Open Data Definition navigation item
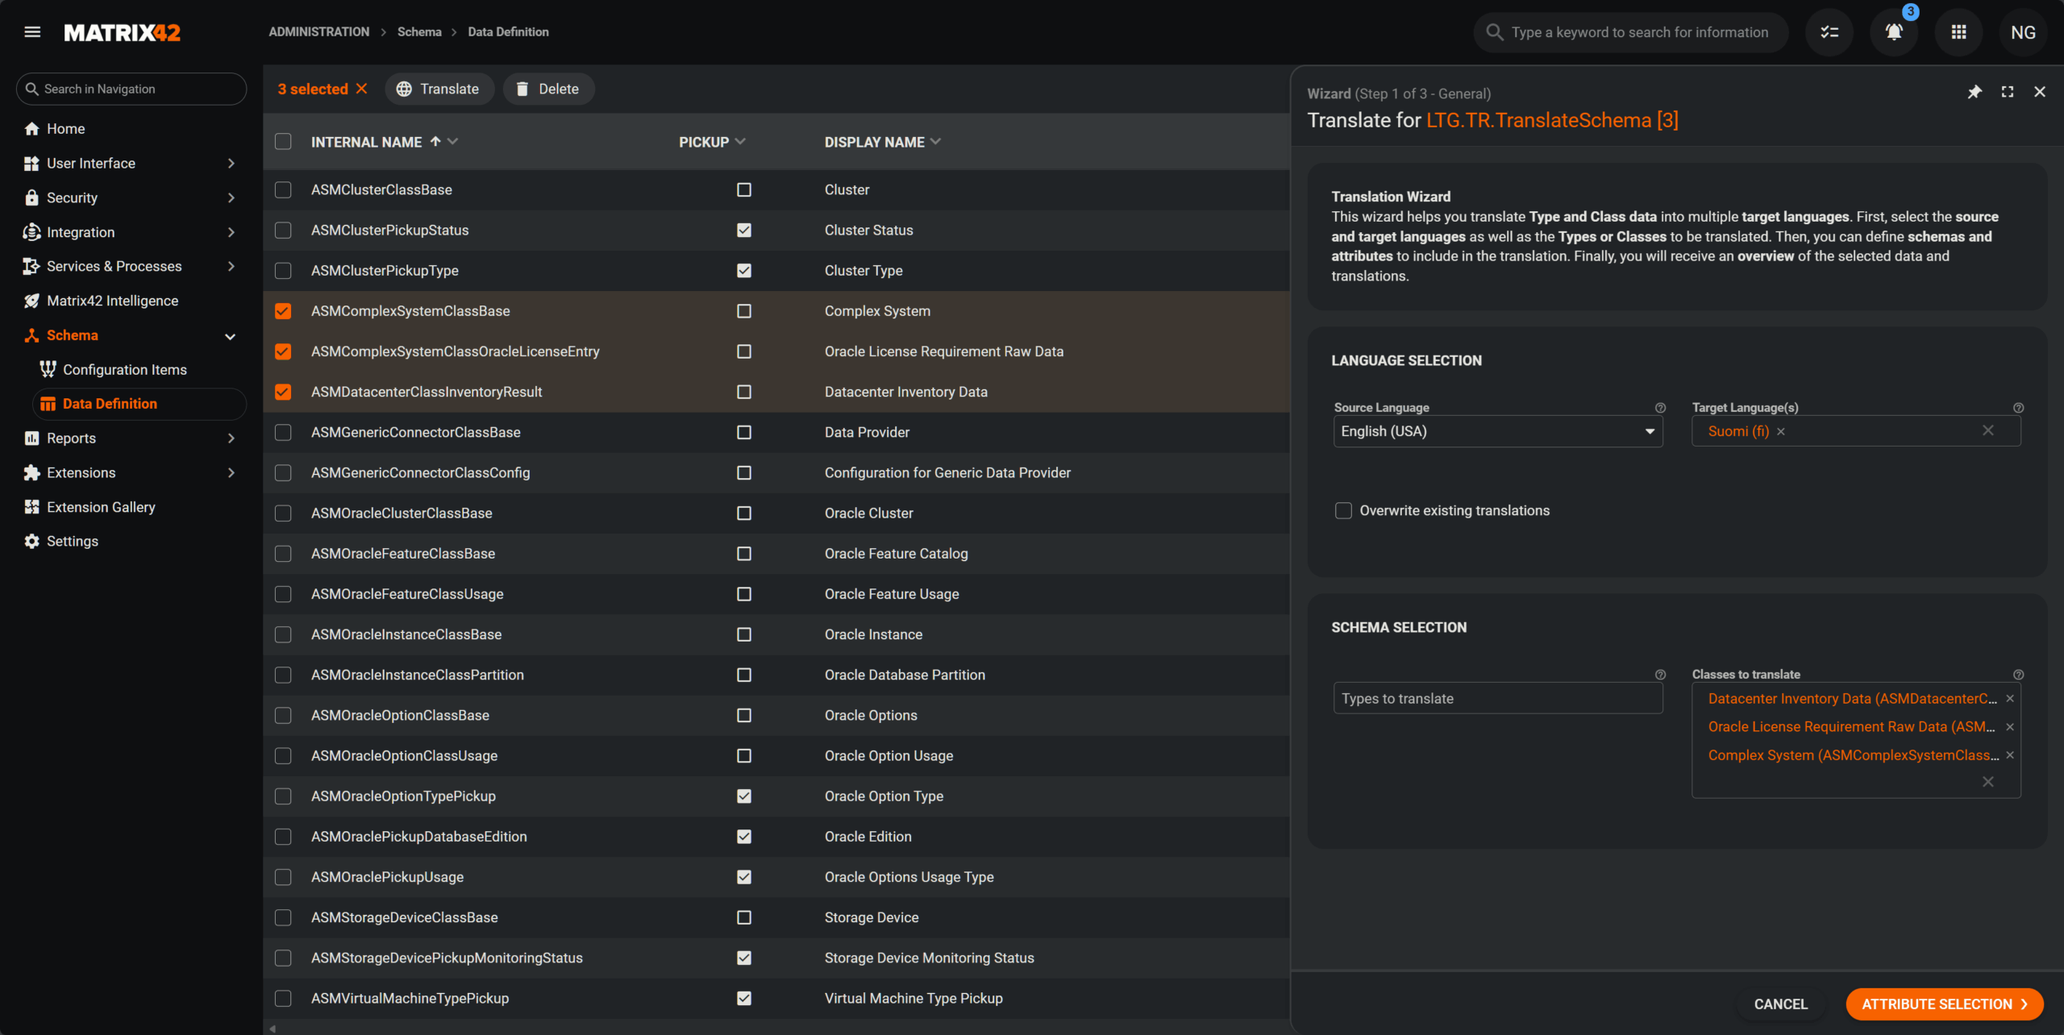Image resolution: width=2064 pixels, height=1035 pixels. 139,404
